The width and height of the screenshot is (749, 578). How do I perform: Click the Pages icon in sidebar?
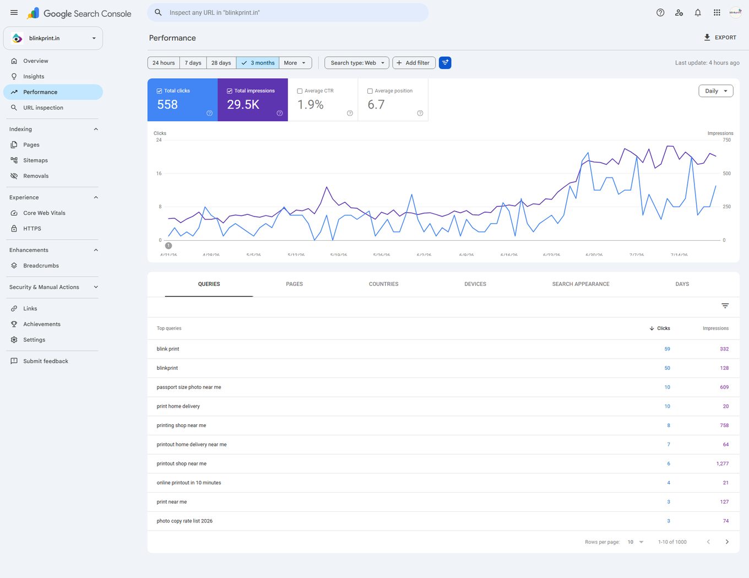pyautogui.click(x=14, y=144)
